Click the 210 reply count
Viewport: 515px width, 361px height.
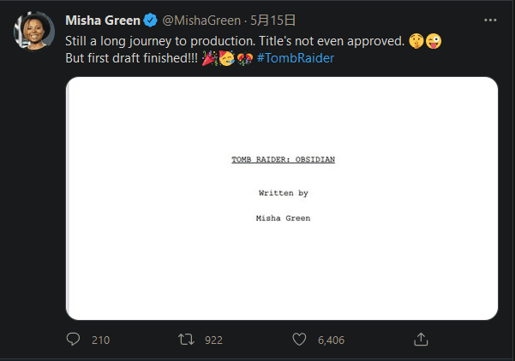pyautogui.click(x=101, y=340)
